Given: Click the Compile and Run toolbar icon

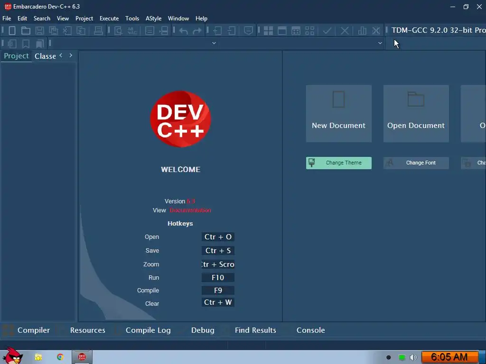Looking at the screenshot, I should point(296,31).
